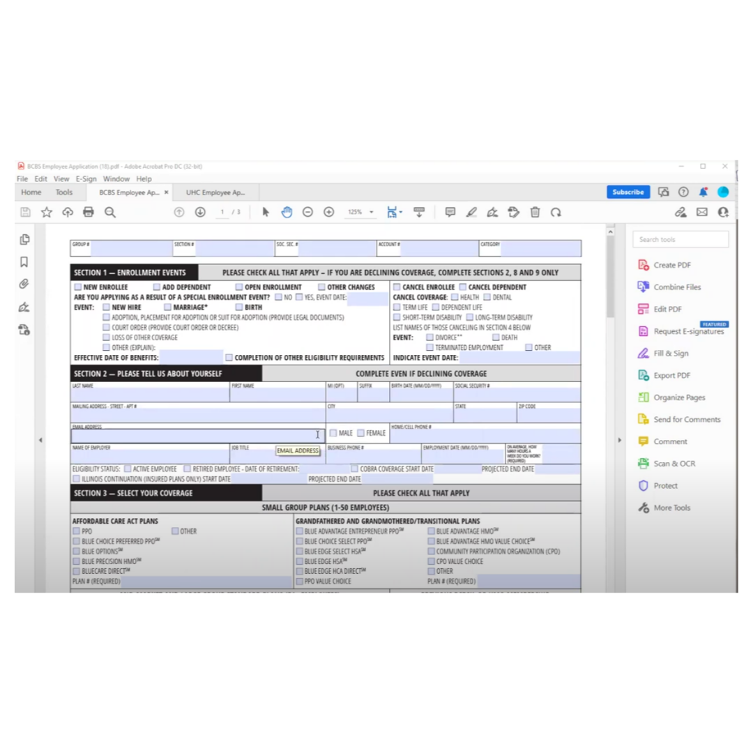Zoom in with the plus icon

[329, 212]
